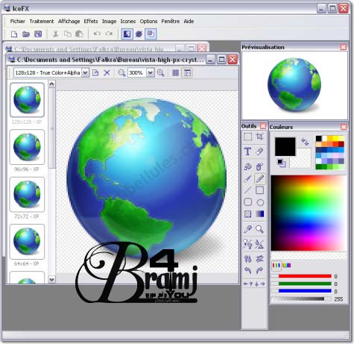
Task: Open the Icones menu
Action: pos(128,22)
